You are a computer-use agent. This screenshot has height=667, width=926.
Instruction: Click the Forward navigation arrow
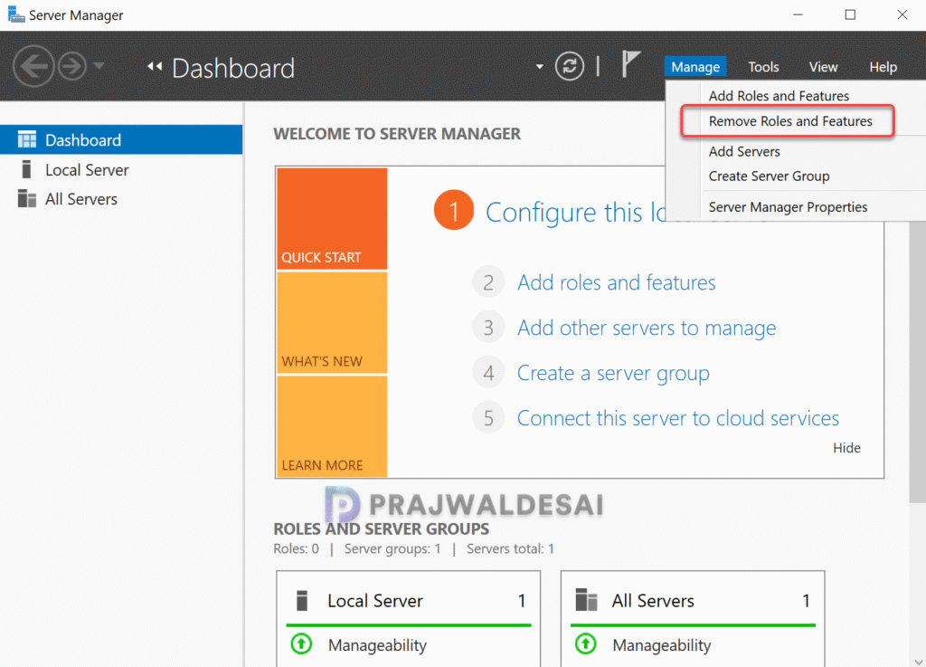pos(72,66)
